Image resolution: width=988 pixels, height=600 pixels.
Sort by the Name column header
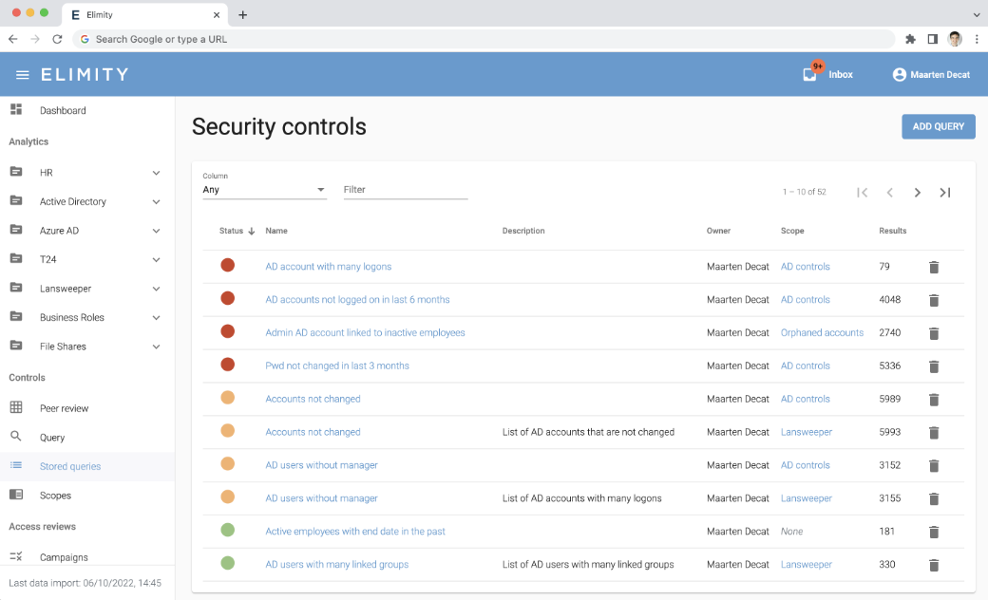[276, 231]
